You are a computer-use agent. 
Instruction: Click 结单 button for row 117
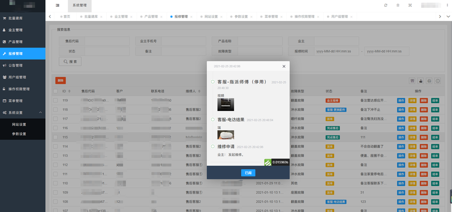(x=435, y=119)
